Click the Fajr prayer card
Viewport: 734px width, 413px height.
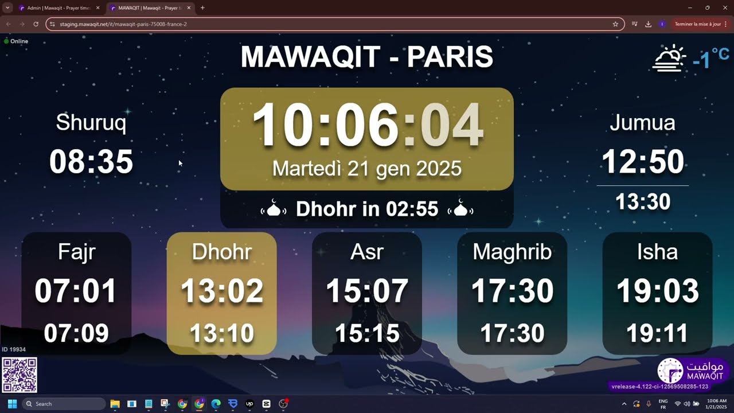pos(76,293)
